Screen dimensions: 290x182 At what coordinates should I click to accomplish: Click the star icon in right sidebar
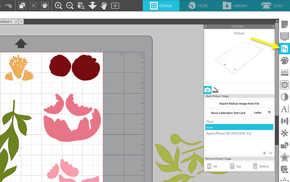coord(284,158)
